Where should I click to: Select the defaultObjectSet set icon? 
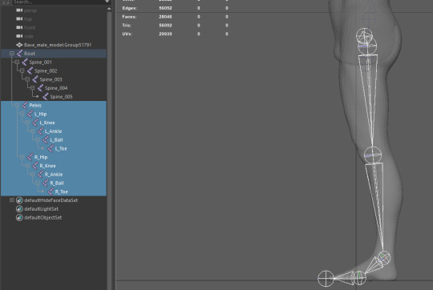tap(19, 217)
